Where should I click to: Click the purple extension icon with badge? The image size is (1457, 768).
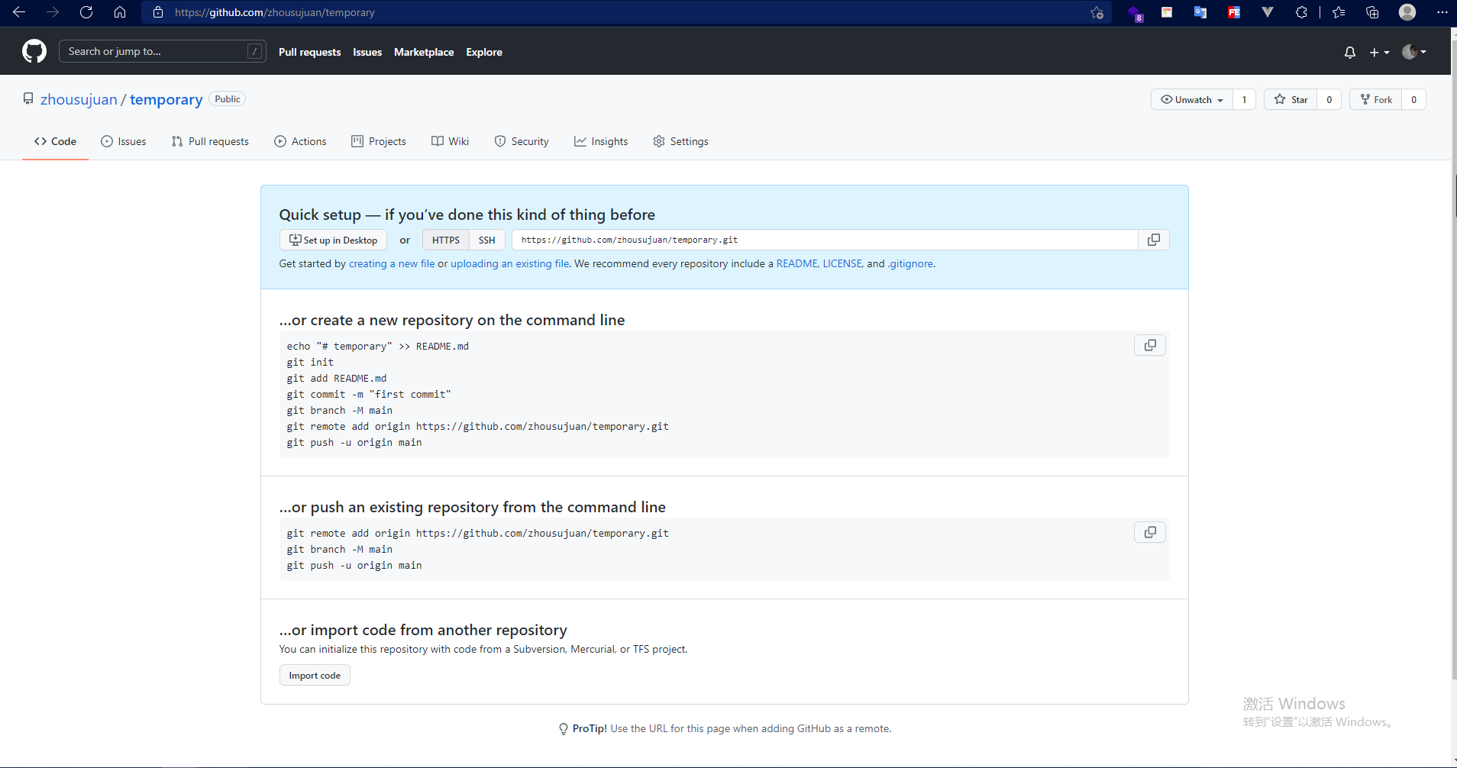(x=1135, y=14)
